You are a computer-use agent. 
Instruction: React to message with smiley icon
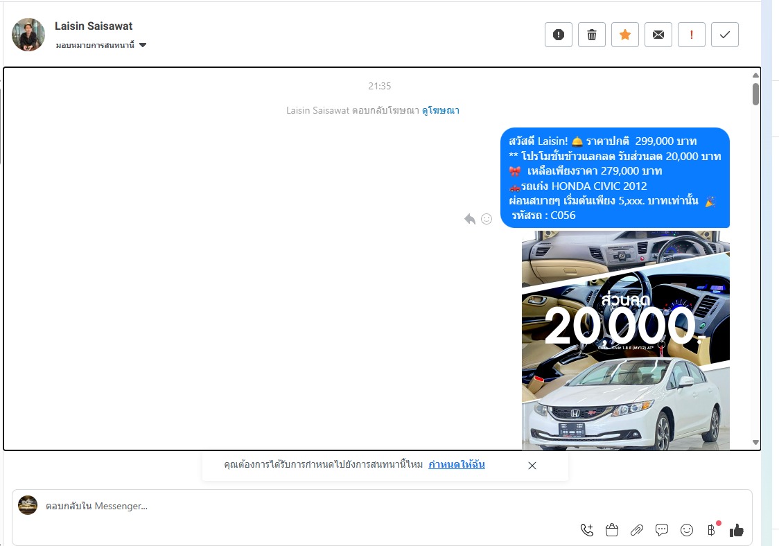coord(487,219)
